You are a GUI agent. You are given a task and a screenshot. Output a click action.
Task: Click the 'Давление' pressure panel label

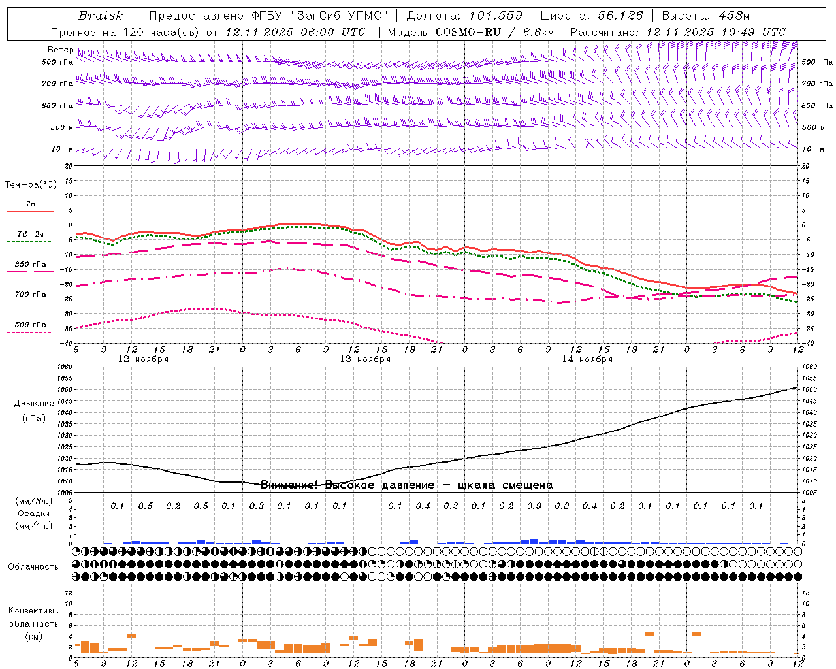tap(34, 404)
